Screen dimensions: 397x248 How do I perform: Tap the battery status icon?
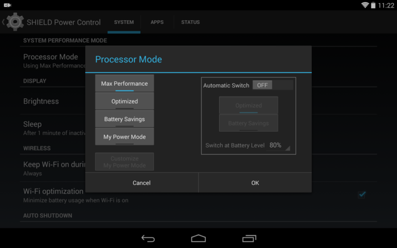(x=373, y=5)
